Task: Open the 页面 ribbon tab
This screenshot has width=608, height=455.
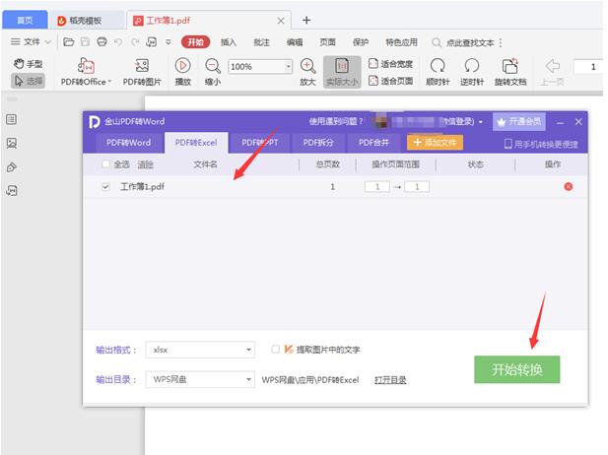Action: point(327,42)
